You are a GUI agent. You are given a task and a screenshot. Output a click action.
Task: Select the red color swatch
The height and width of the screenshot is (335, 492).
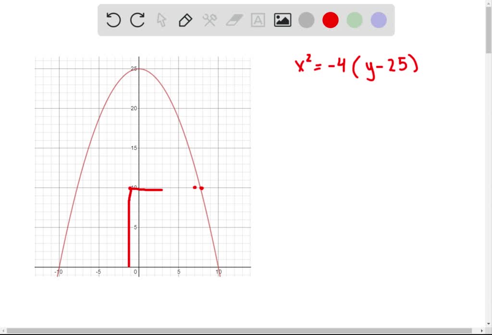click(x=330, y=20)
